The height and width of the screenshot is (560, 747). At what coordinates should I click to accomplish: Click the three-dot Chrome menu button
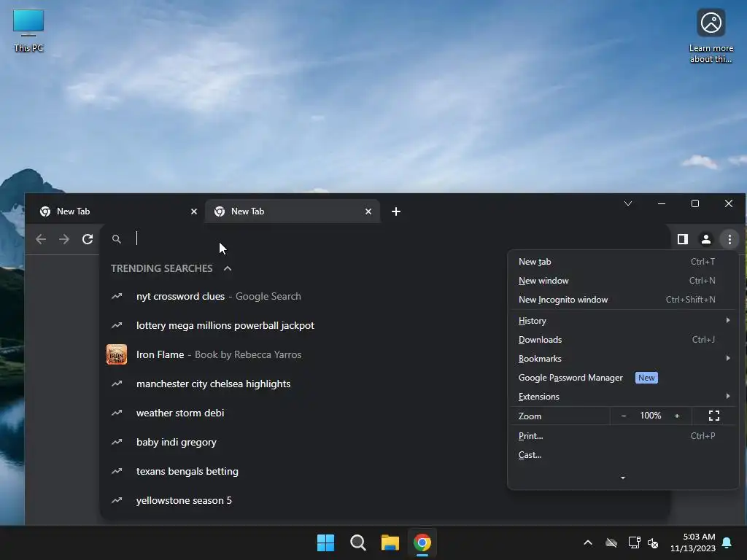pos(729,239)
